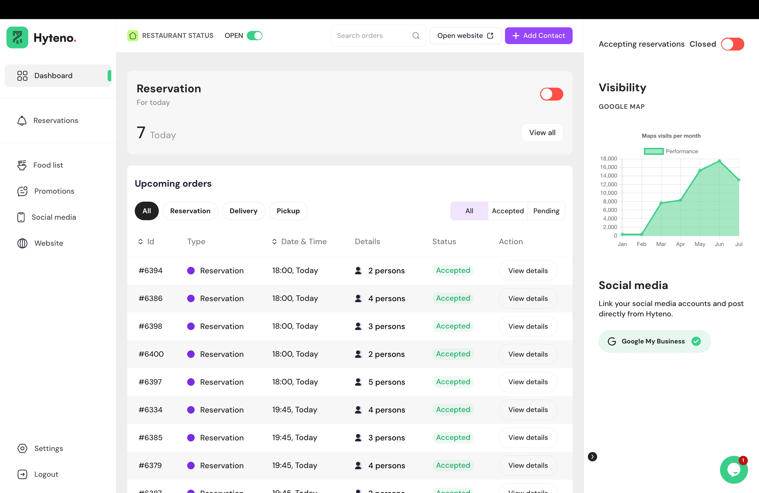Turn on Reservation for today toggle
759x493 pixels.
point(551,94)
